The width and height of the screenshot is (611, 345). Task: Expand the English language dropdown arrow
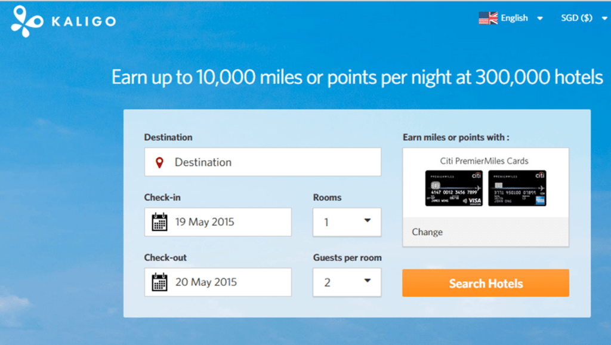[539, 19]
